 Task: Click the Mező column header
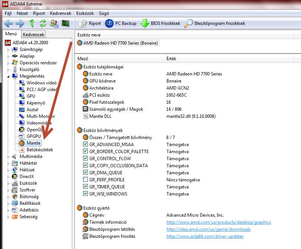point(119,58)
